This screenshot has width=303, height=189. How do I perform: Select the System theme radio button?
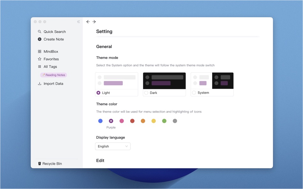coord(194,93)
